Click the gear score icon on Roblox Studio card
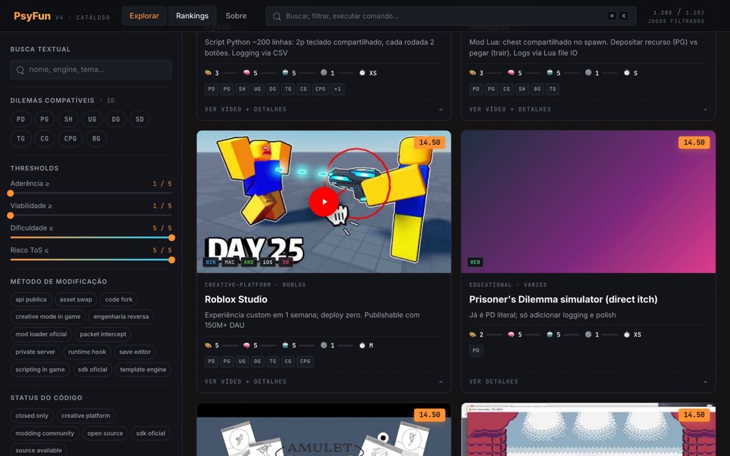The width and height of the screenshot is (730, 456). [x=324, y=345]
